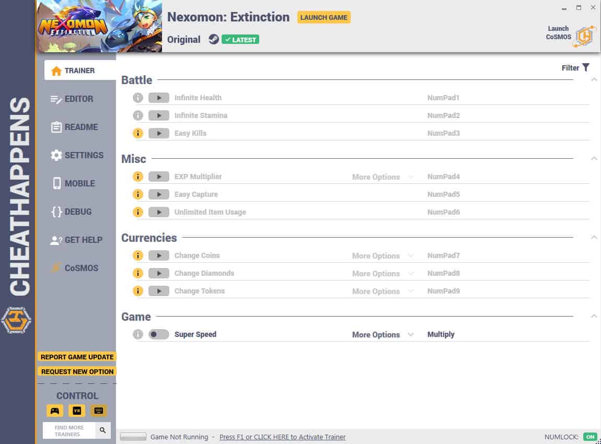Open the TRAINER tab
This screenshot has width=601, height=444.
coord(80,71)
